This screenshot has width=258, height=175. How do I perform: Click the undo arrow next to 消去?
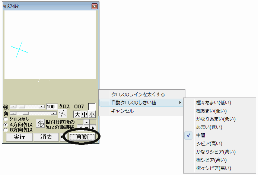coord(62,137)
